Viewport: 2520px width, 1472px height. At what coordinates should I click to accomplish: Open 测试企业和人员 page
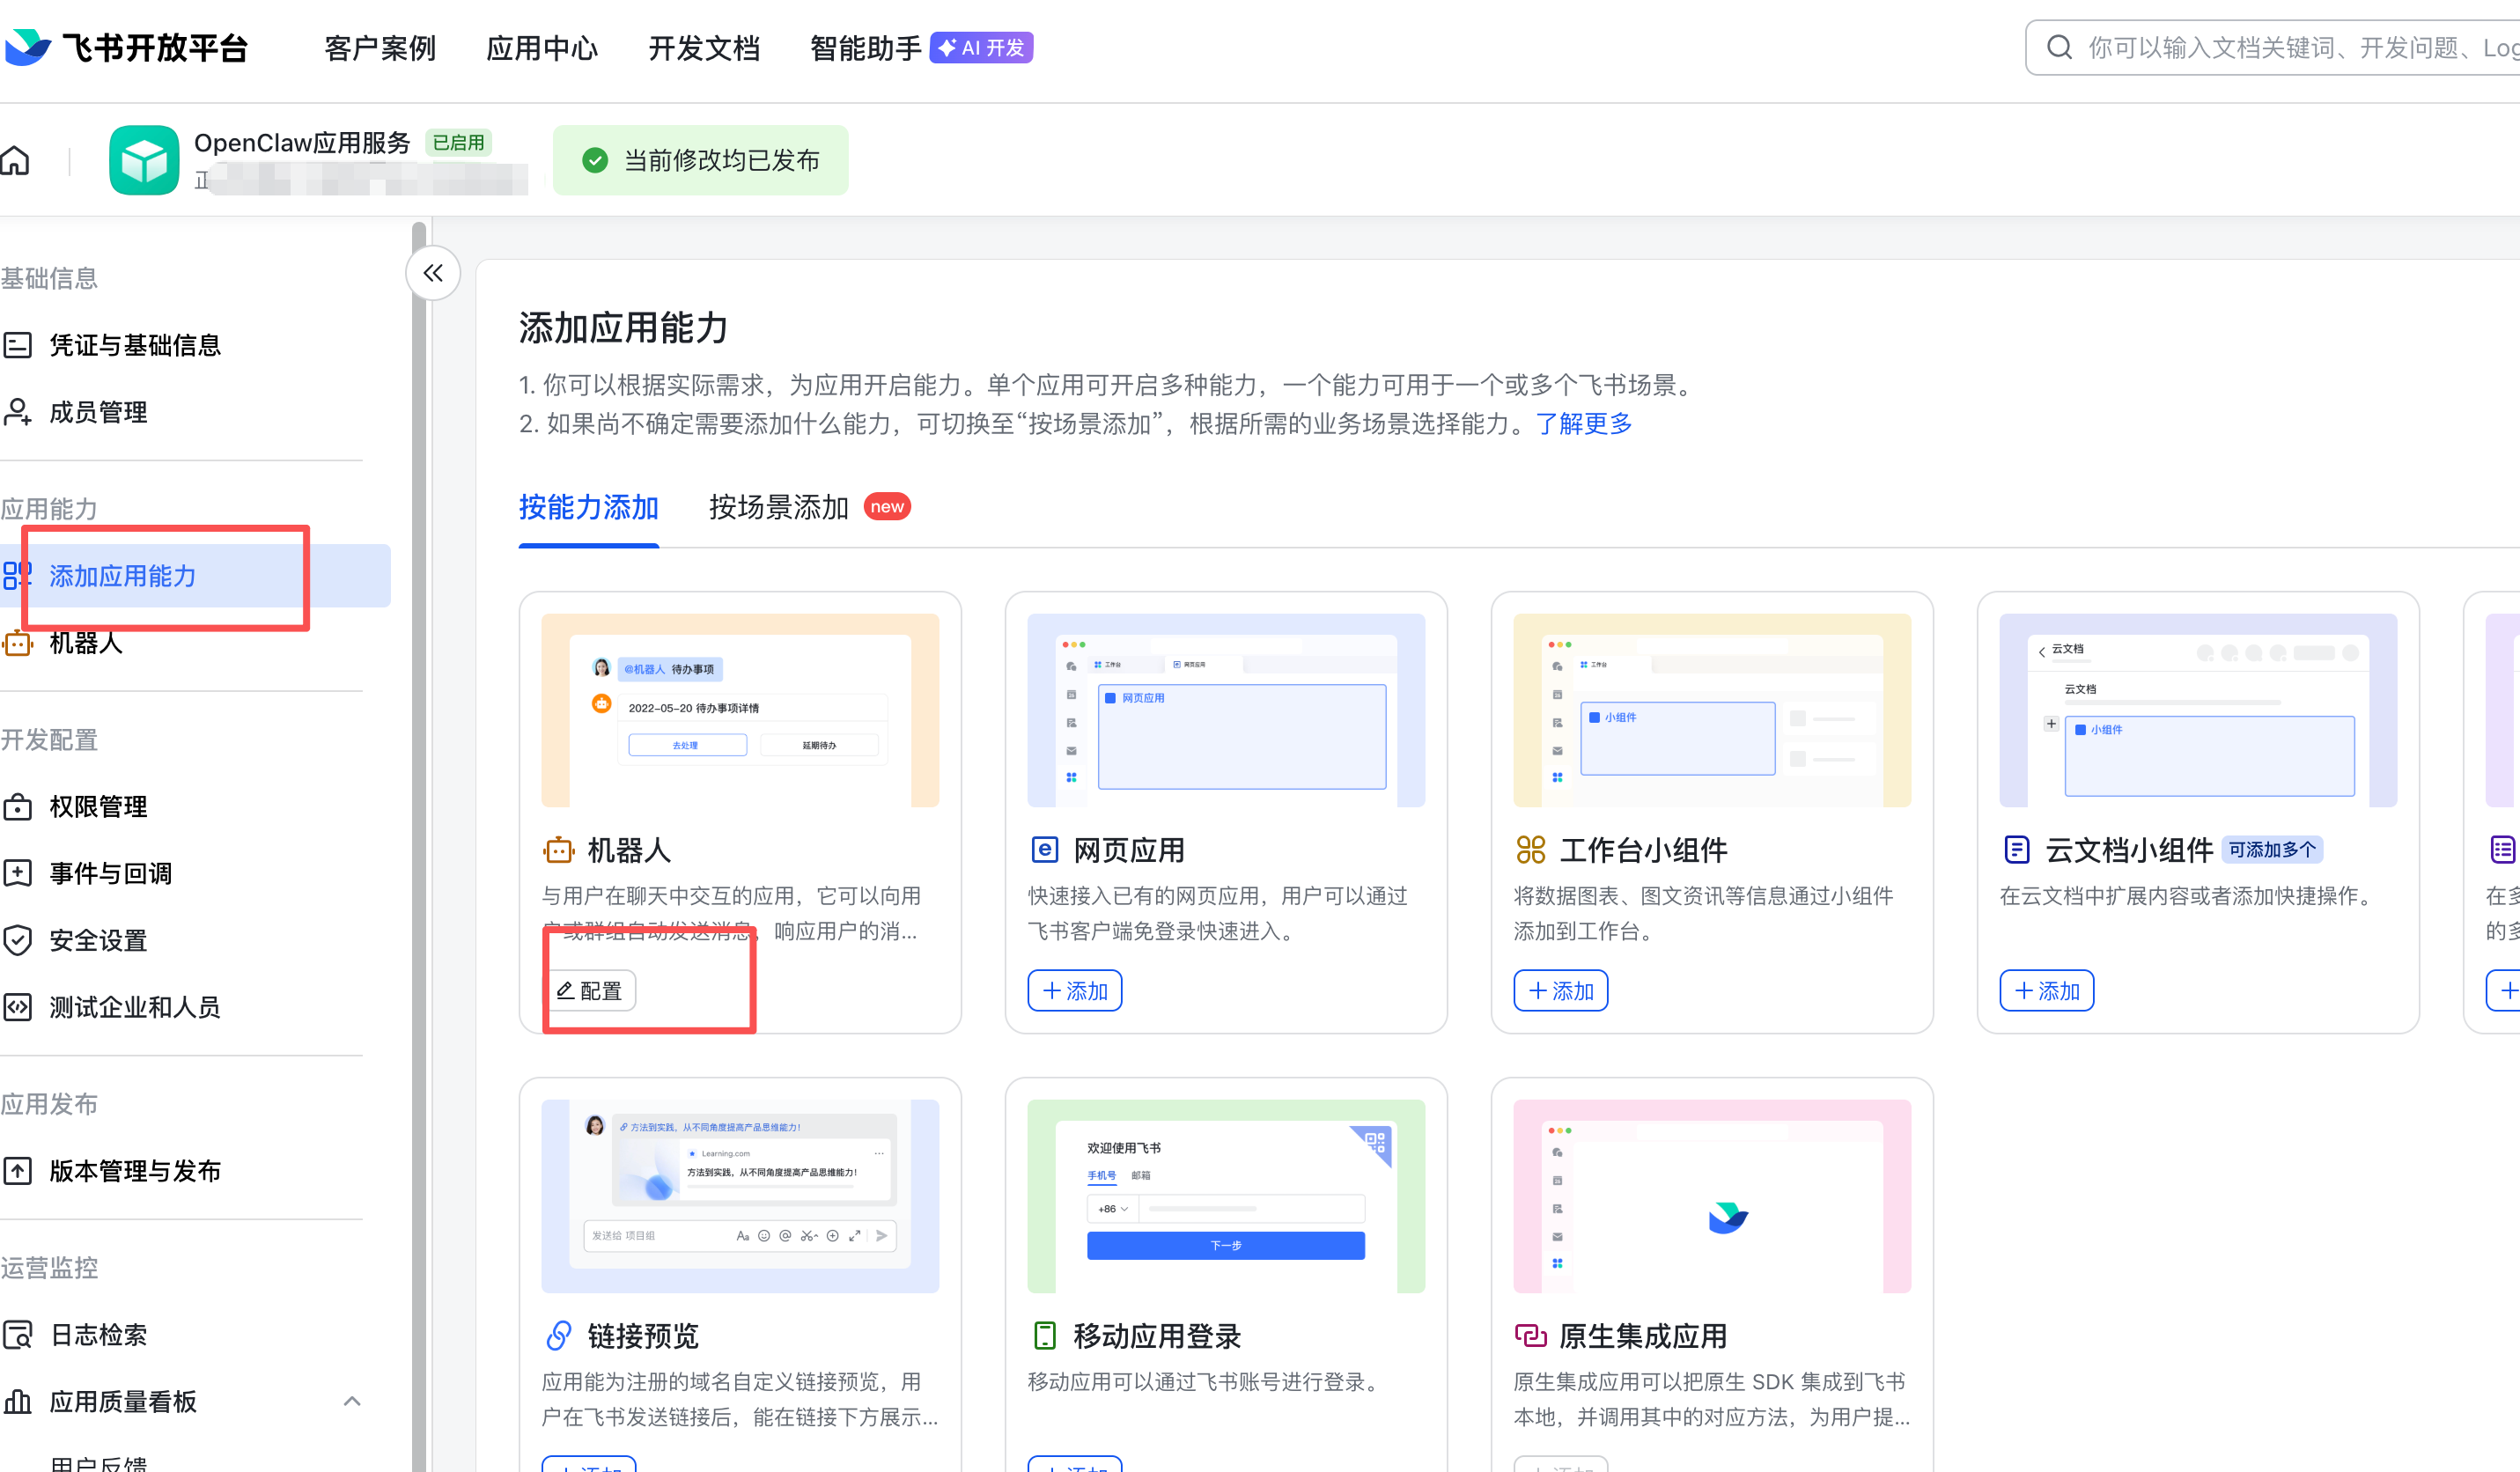point(135,1007)
